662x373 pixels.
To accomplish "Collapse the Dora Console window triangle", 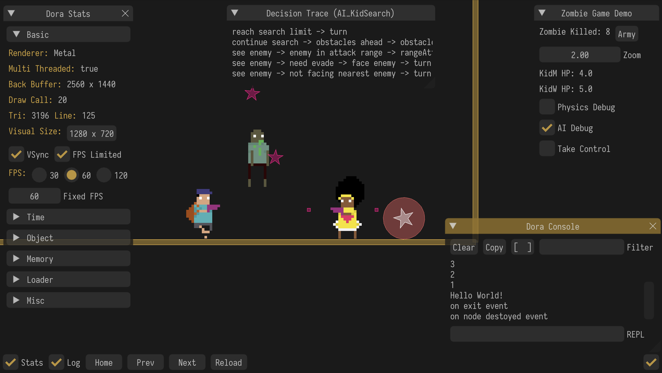I will (x=453, y=226).
